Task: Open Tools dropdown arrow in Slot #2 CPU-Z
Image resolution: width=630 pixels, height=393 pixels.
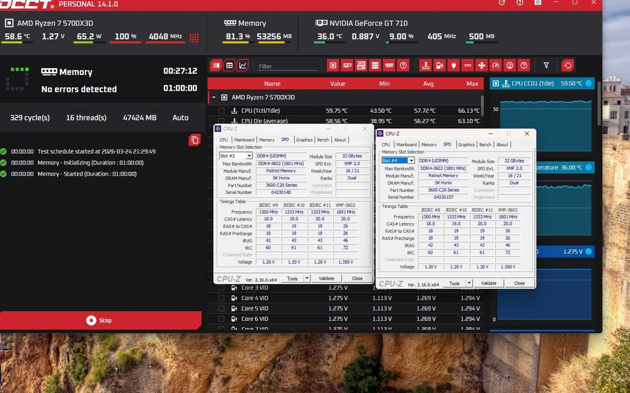Action: pyautogui.click(x=307, y=278)
